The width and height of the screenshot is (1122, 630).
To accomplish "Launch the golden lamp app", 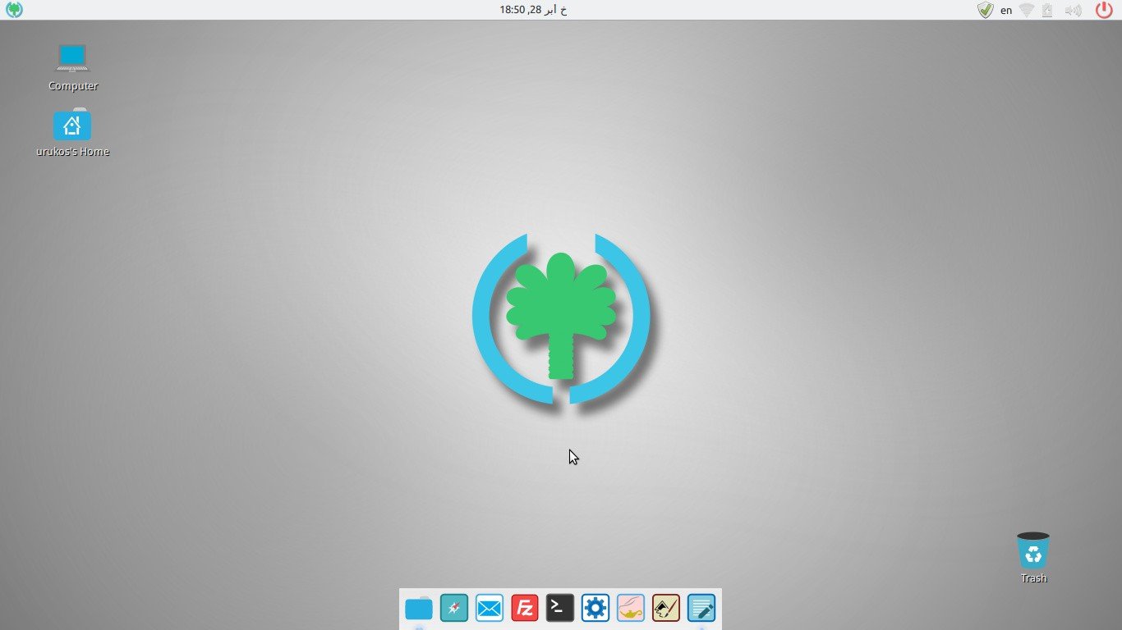I will [631, 608].
